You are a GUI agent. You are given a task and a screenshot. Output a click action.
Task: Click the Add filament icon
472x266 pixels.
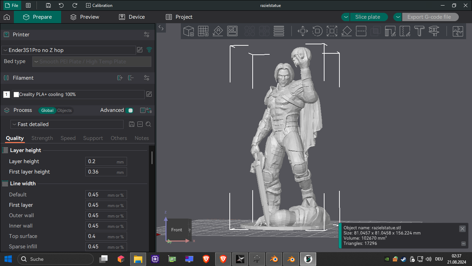point(120,78)
